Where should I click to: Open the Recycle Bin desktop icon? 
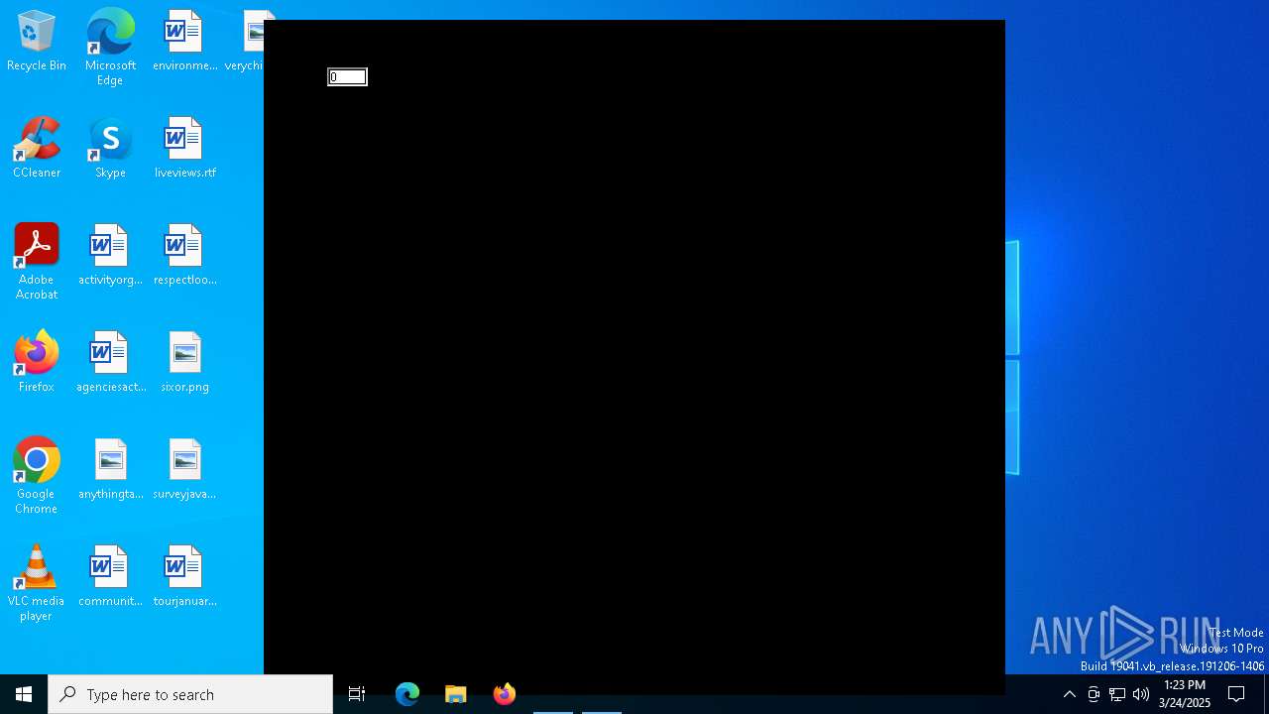[37, 42]
